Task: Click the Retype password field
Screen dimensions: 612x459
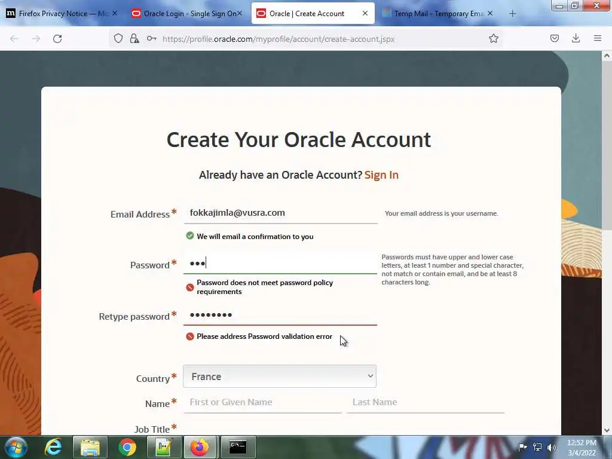Action: tap(280, 314)
